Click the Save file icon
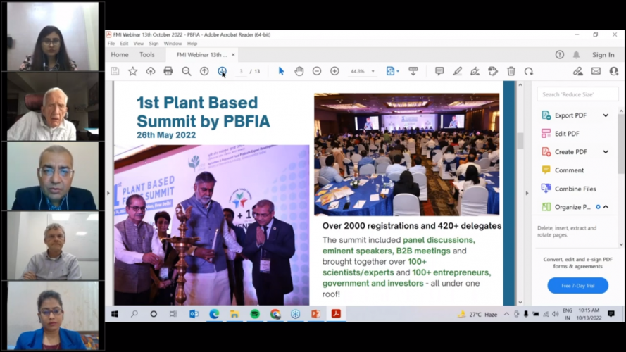Viewport: 626px width, 352px height. [x=115, y=71]
